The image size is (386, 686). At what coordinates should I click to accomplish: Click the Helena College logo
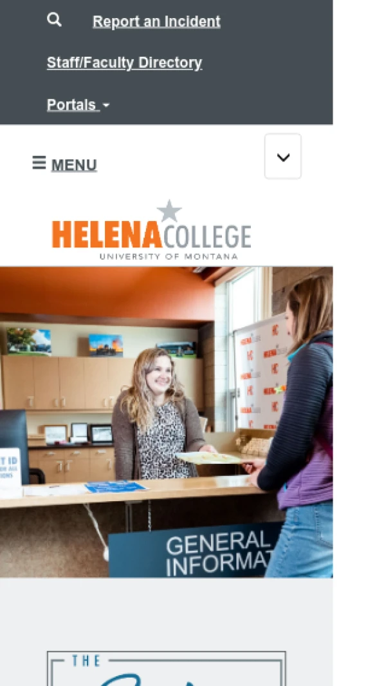pos(152,230)
